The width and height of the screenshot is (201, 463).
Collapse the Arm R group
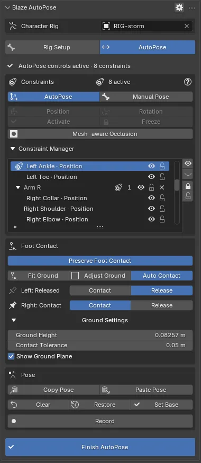click(18, 187)
